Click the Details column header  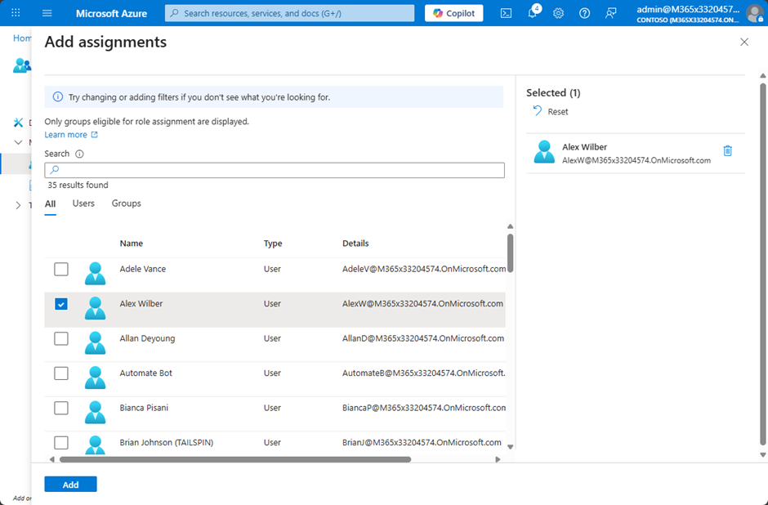click(x=355, y=244)
